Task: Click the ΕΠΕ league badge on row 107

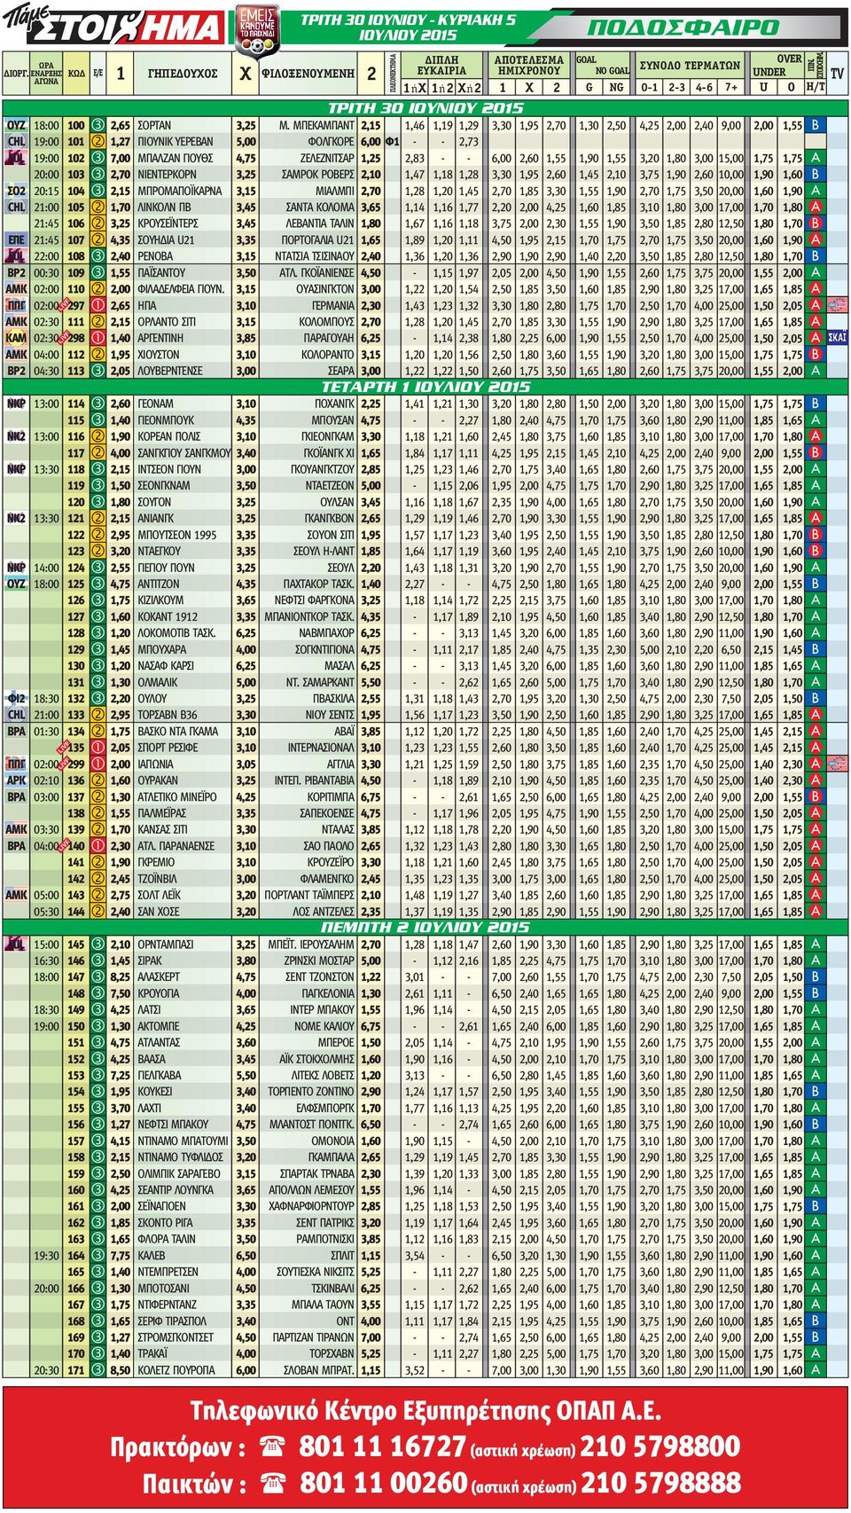Action: pos(16,239)
